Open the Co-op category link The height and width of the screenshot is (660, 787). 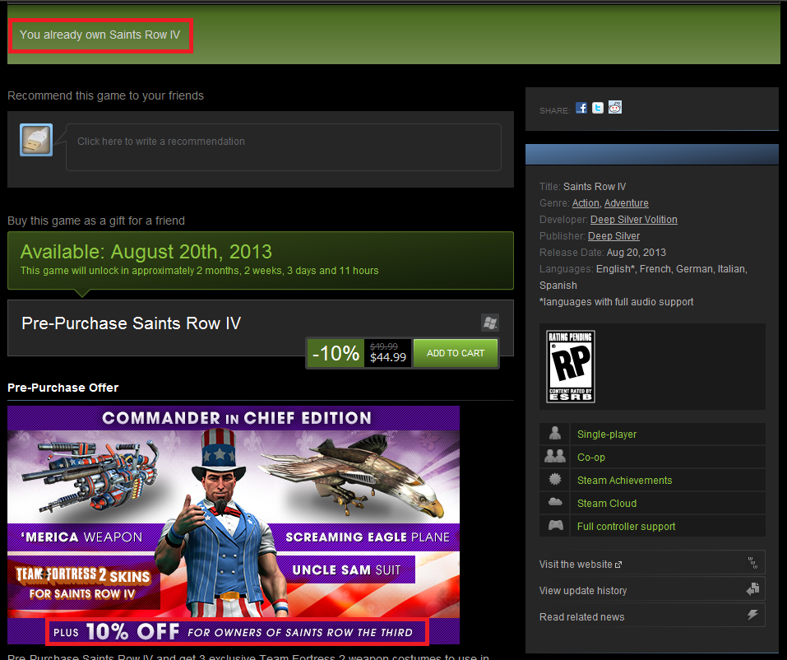point(591,457)
